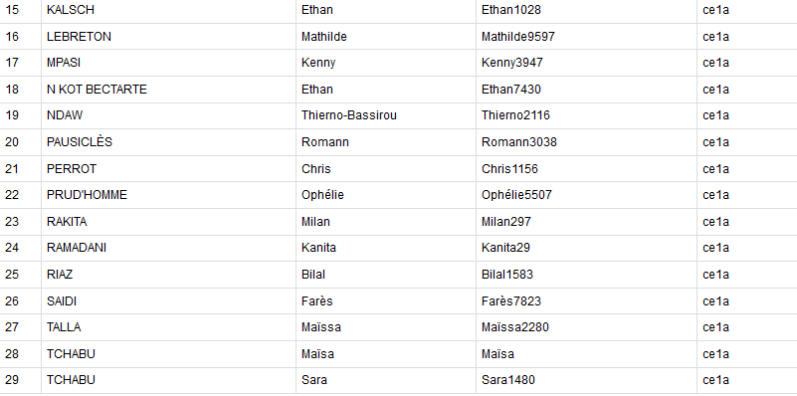
Task: Select class ce1a in row 15
Action: pyautogui.click(x=746, y=10)
